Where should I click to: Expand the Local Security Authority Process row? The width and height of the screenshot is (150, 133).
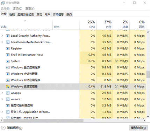(x=2, y=36)
